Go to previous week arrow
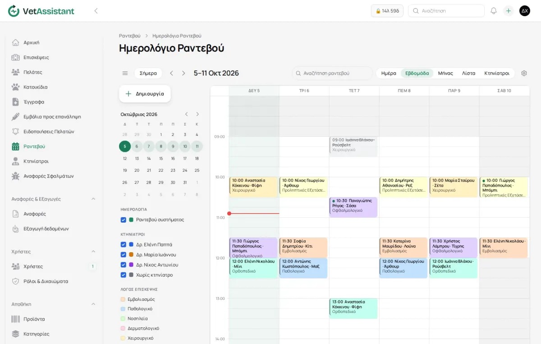Viewport: 541px width, 344px height. point(172,73)
